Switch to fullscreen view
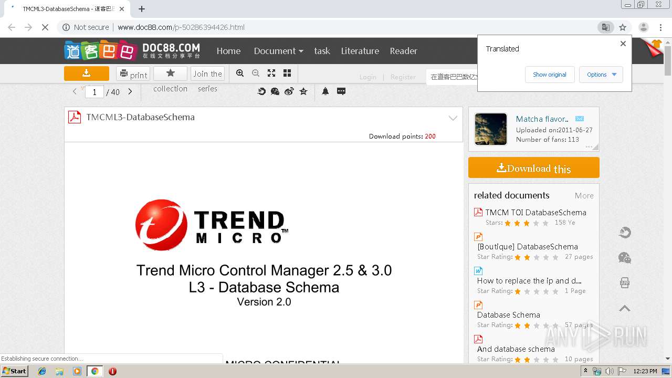672x378 pixels. tap(271, 73)
